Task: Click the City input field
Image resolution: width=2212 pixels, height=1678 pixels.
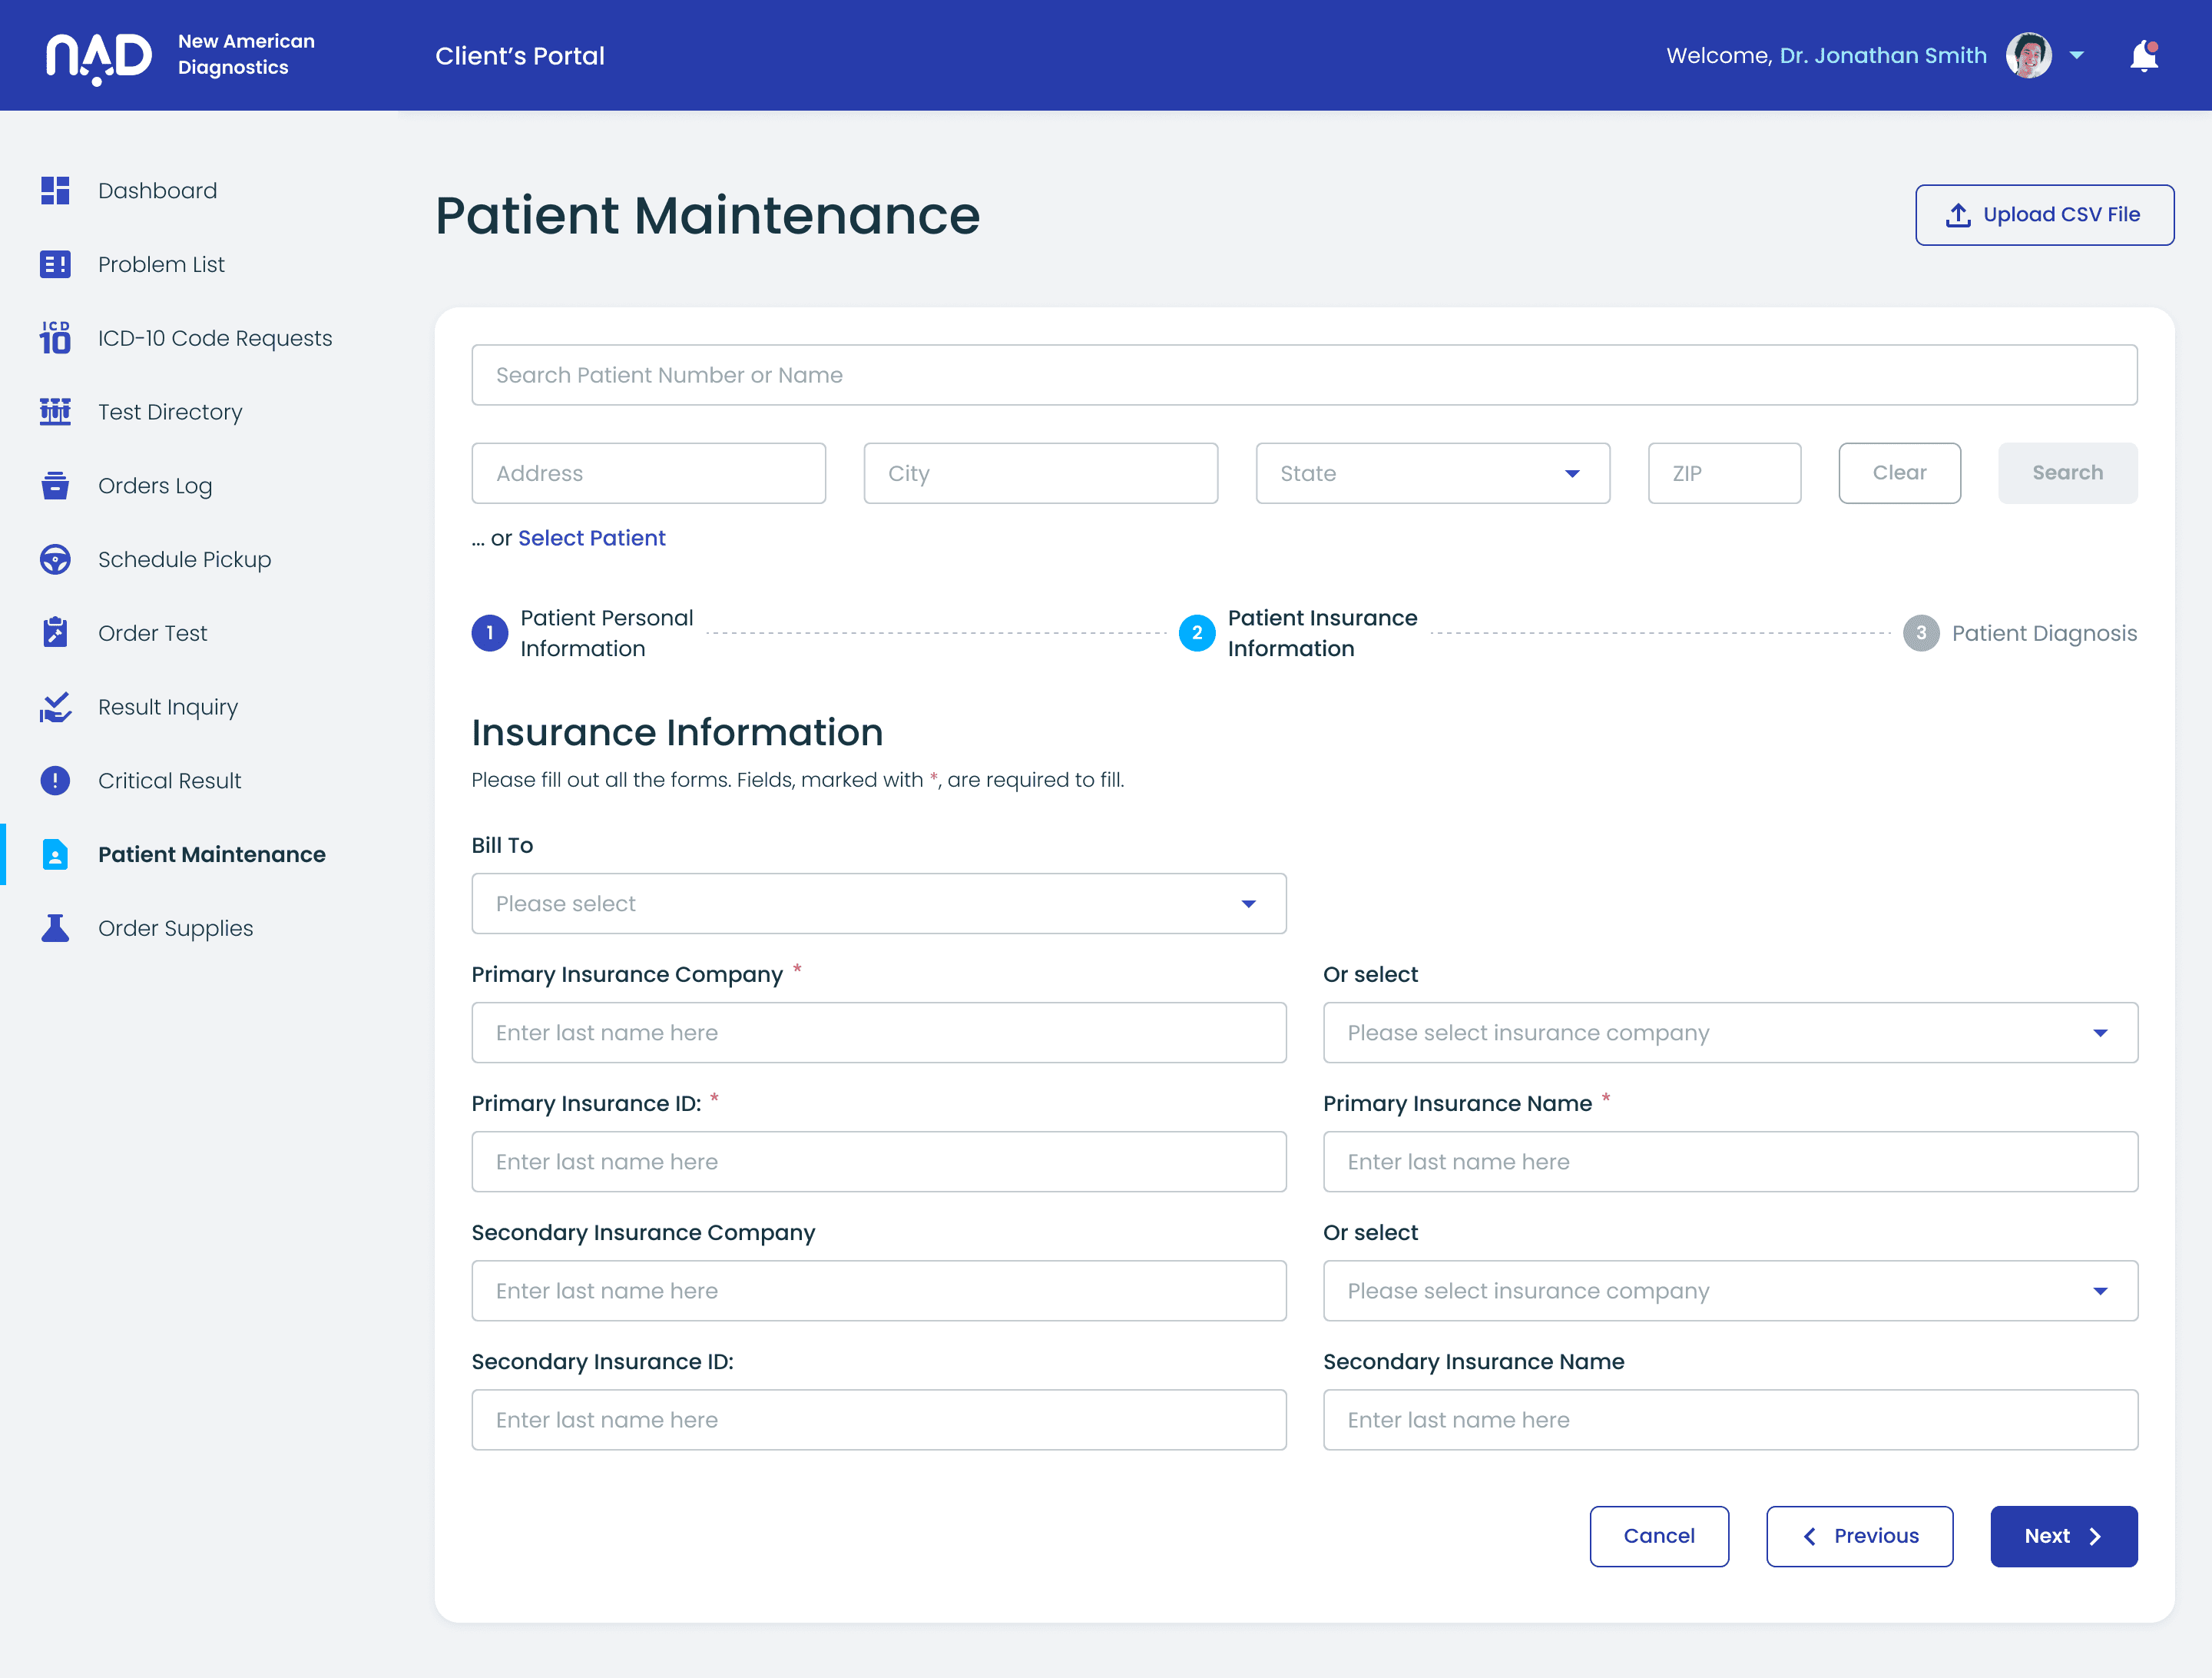Action: click(1040, 473)
